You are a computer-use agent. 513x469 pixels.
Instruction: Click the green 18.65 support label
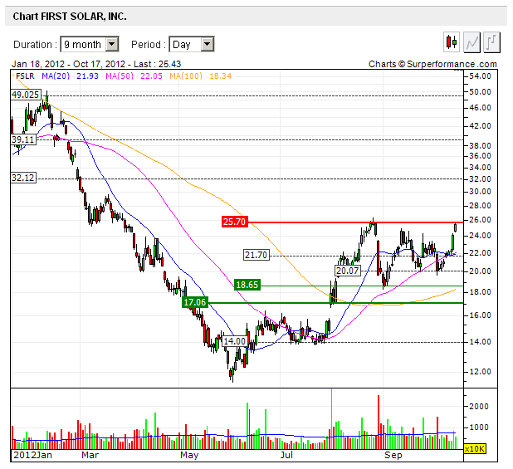pos(247,284)
